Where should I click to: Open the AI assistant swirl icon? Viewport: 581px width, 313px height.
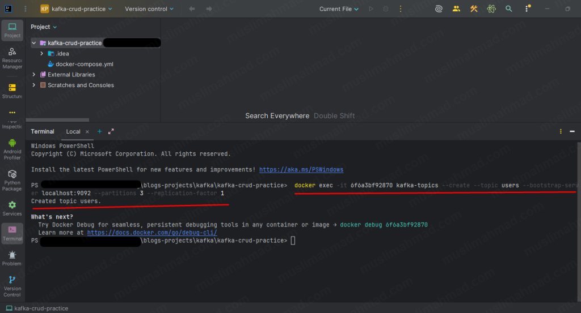tap(439, 9)
